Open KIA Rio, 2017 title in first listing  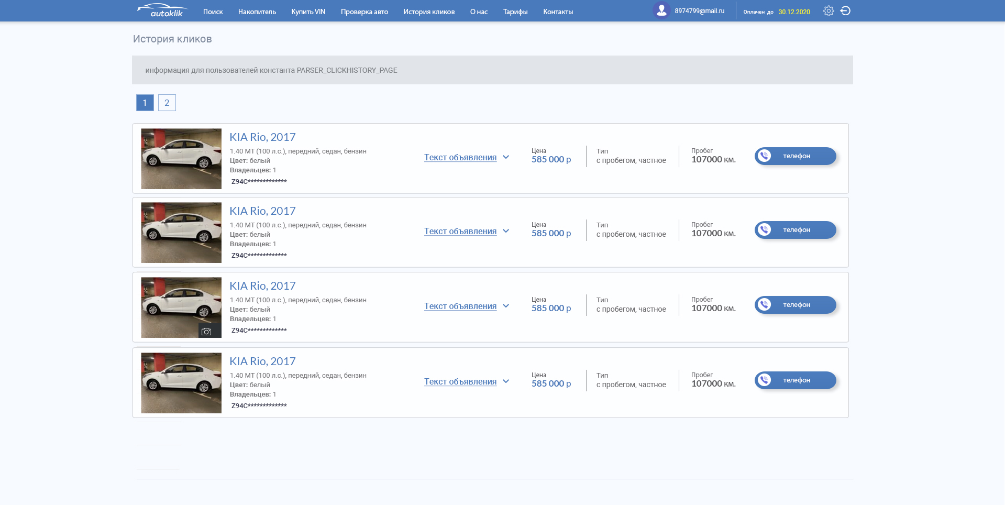[262, 137]
